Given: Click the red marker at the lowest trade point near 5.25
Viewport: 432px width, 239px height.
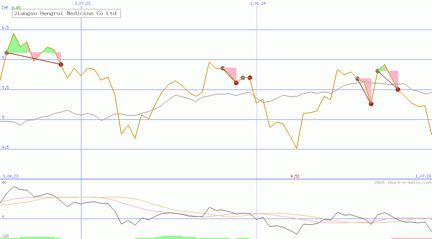Looking at the screenshot, I should click(371, 104).
